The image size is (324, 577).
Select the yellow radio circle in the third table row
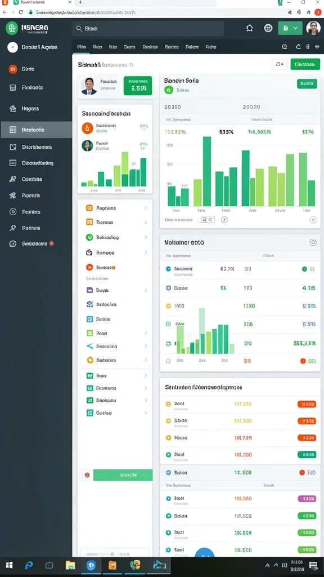(168, 306)
